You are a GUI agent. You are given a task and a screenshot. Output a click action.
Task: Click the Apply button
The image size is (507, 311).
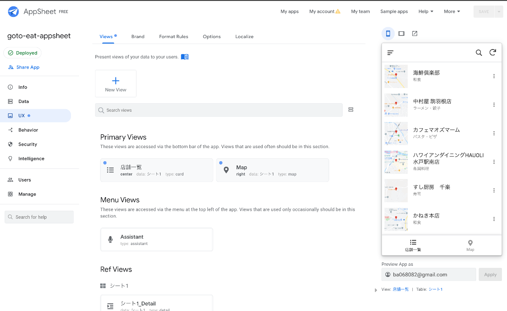point(490,275)
